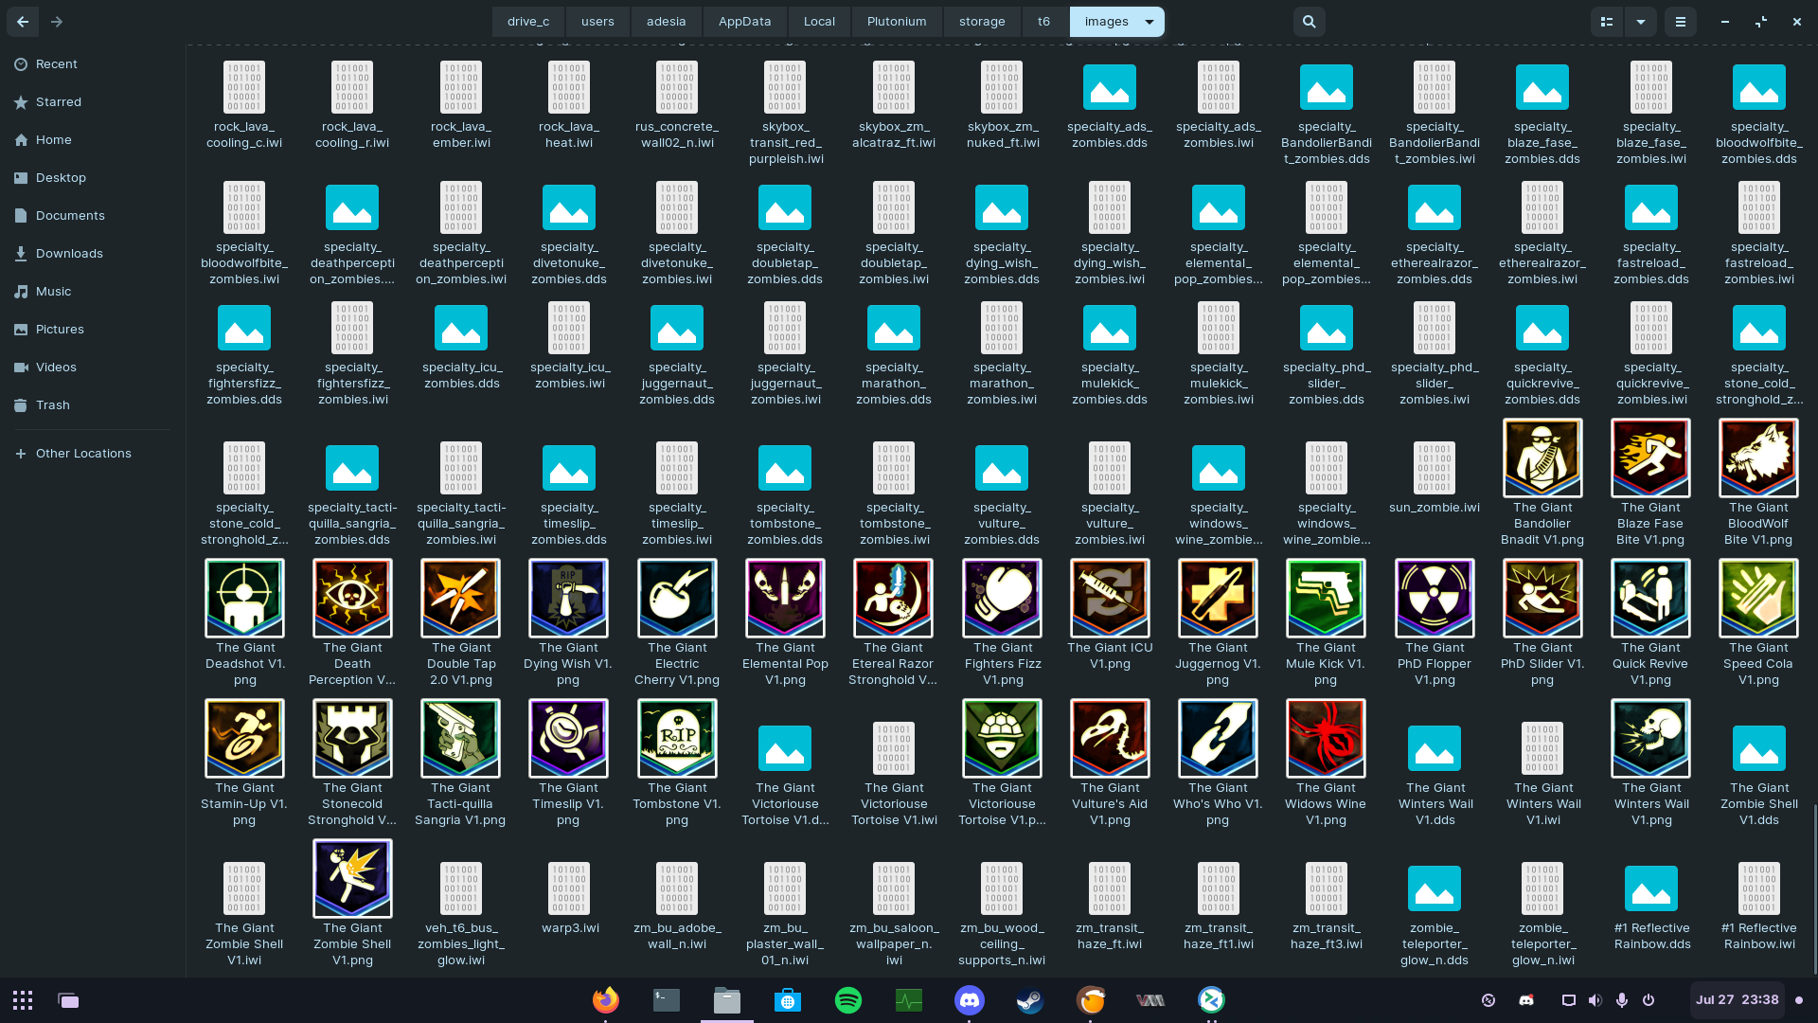The image size is (1818, 1023).
Task: Open Firefox from the taskbar
Action: (606, 999)
